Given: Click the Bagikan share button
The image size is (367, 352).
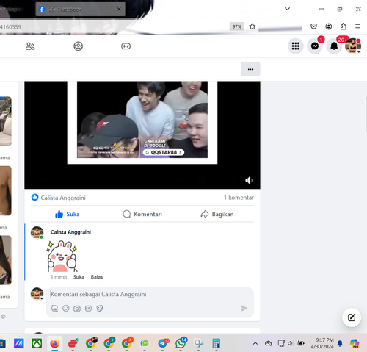Looking at the screenshot, I should pyautogui.click(x=217, y=214).
